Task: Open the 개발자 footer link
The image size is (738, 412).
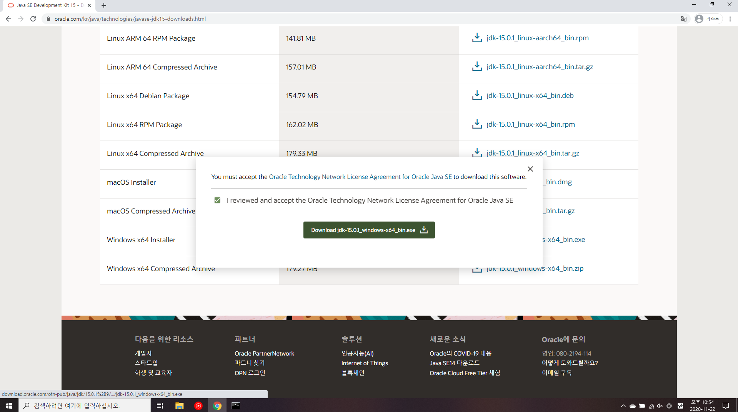Action: (x=143, y=353)
